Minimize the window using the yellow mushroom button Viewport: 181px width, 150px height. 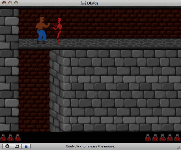(10, 3)
